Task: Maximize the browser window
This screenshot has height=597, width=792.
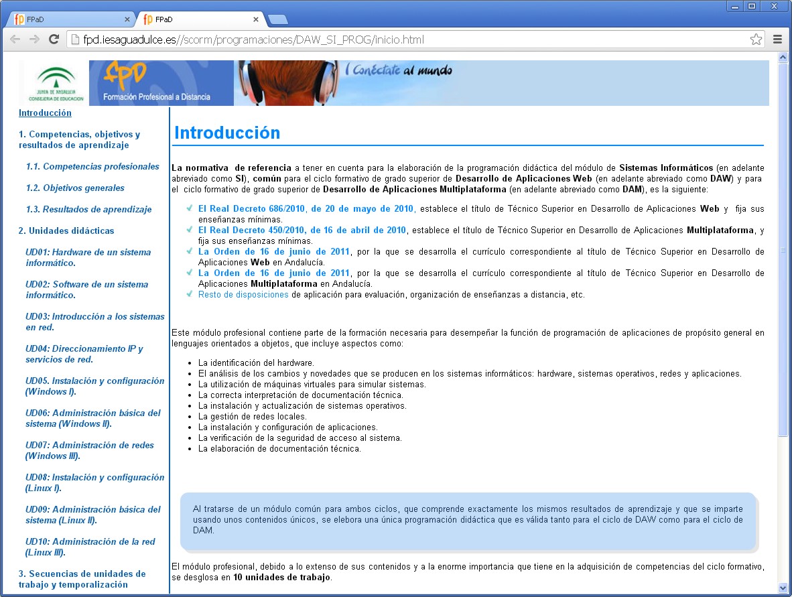Action: (x=752, y=7)
